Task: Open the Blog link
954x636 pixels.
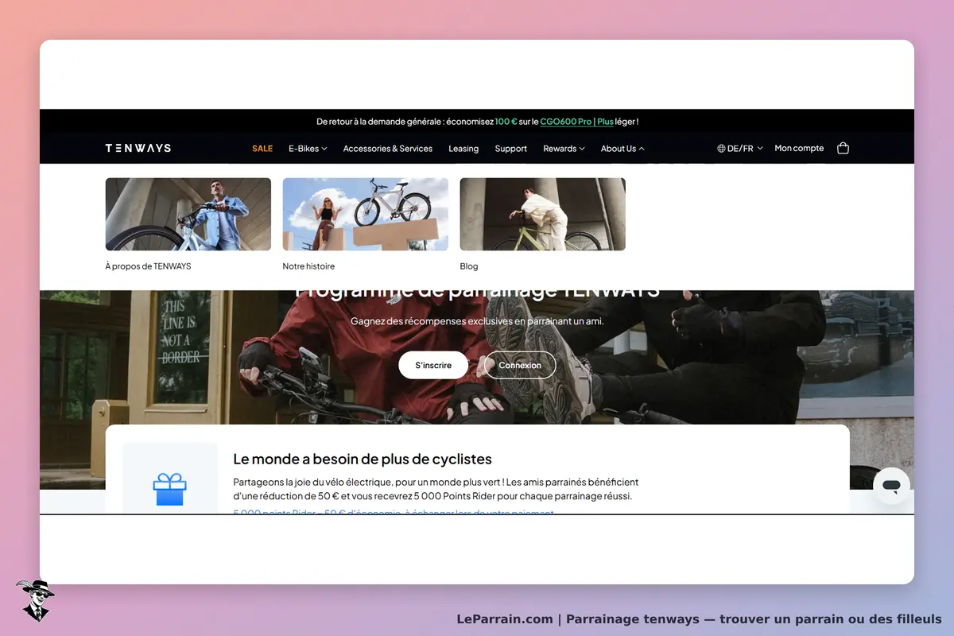Action: 469,266
